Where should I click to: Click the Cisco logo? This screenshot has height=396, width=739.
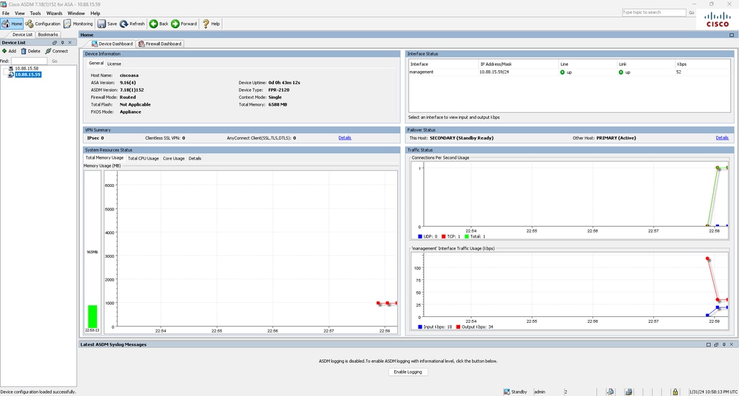click(718, 20)
